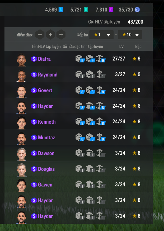The height and width of the screenshot is (231, 164).
Task: Sort by Bậc column header
Action: [138, 47]
